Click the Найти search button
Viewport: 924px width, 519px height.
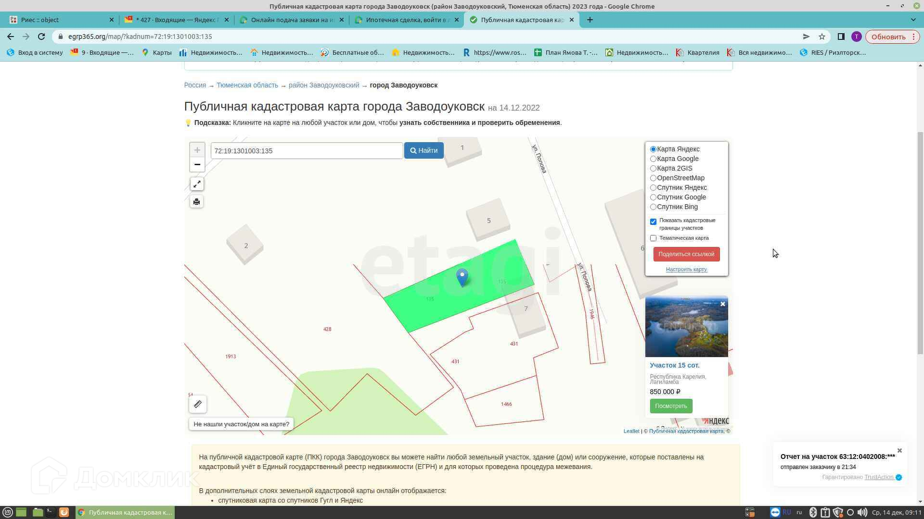pos(423,150)
